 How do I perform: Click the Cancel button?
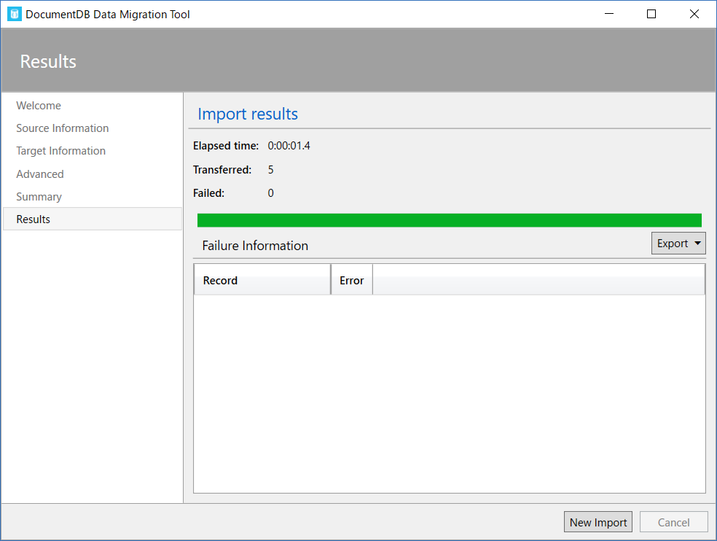point(673,522)
